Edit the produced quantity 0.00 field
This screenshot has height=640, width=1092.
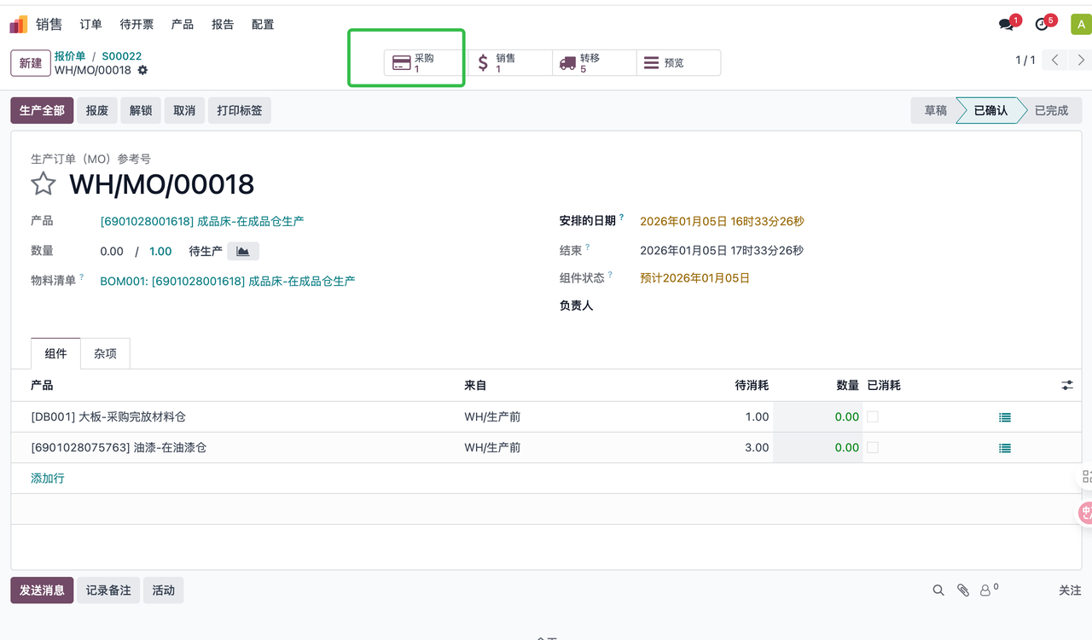pyautogui.click(x=112, y=252)
